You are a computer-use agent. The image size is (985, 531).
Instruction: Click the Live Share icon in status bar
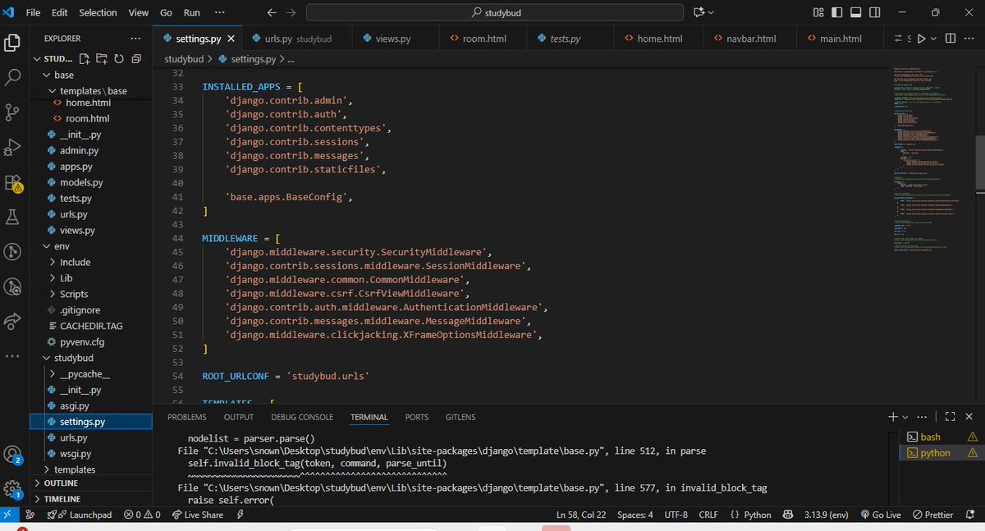tap(197, 515)
